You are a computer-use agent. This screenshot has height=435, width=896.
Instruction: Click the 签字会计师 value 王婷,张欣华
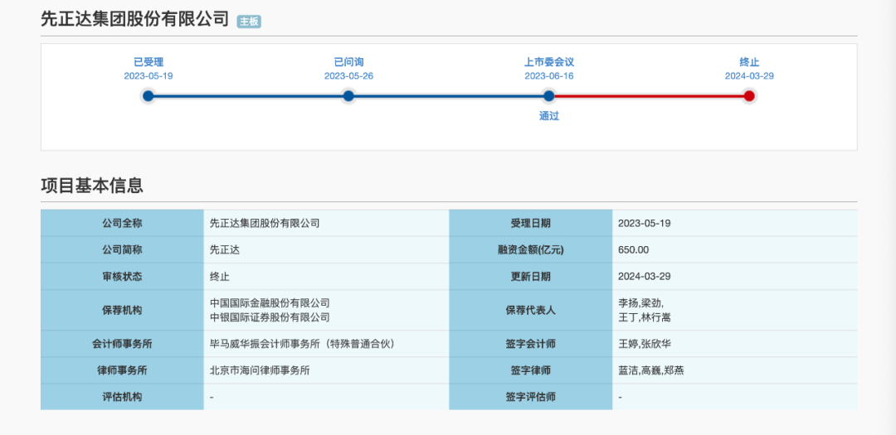[x=645, y=344]
